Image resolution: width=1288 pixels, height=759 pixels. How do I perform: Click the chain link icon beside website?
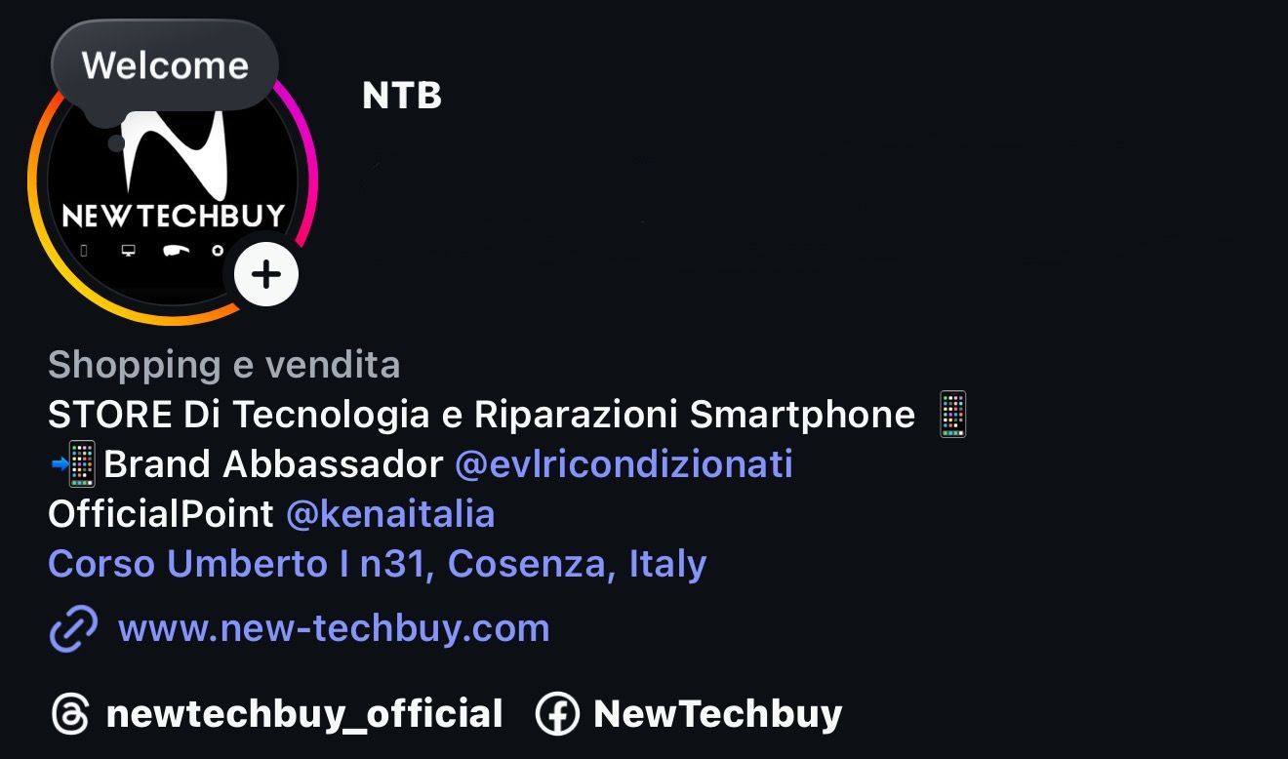73,628
